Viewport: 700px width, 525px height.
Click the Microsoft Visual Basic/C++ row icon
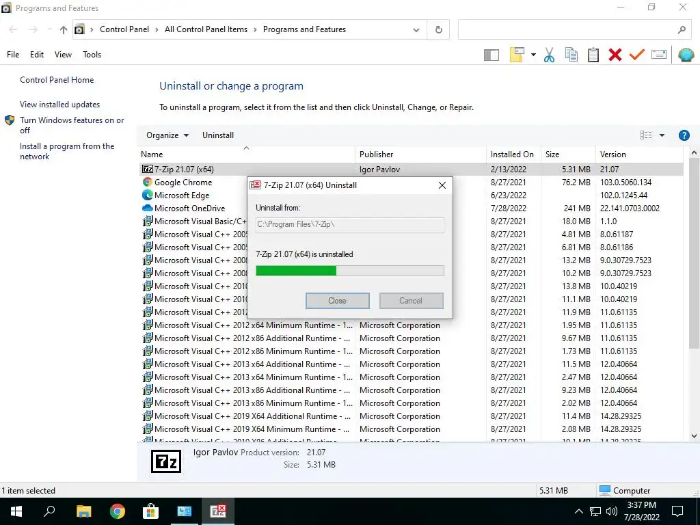click(148, 221)
